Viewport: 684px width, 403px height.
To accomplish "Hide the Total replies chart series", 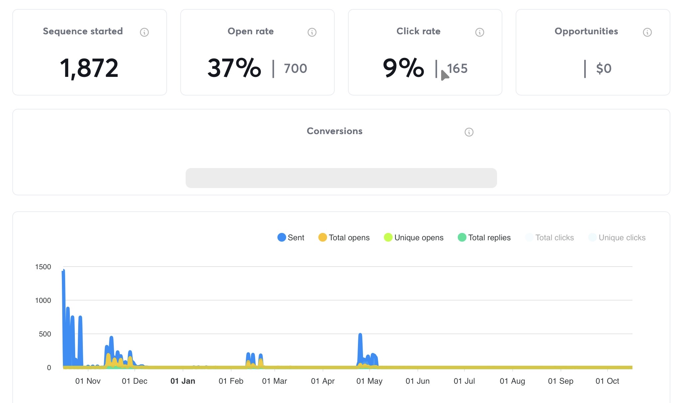I will pyautogui.click(x=489, y=238).
